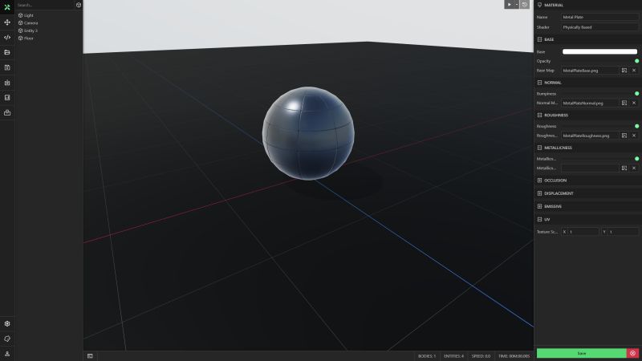Click the Roughness slider green handle
Image resolution: width=642 pixels, height=361 pixels.
(x=636, y=126)
